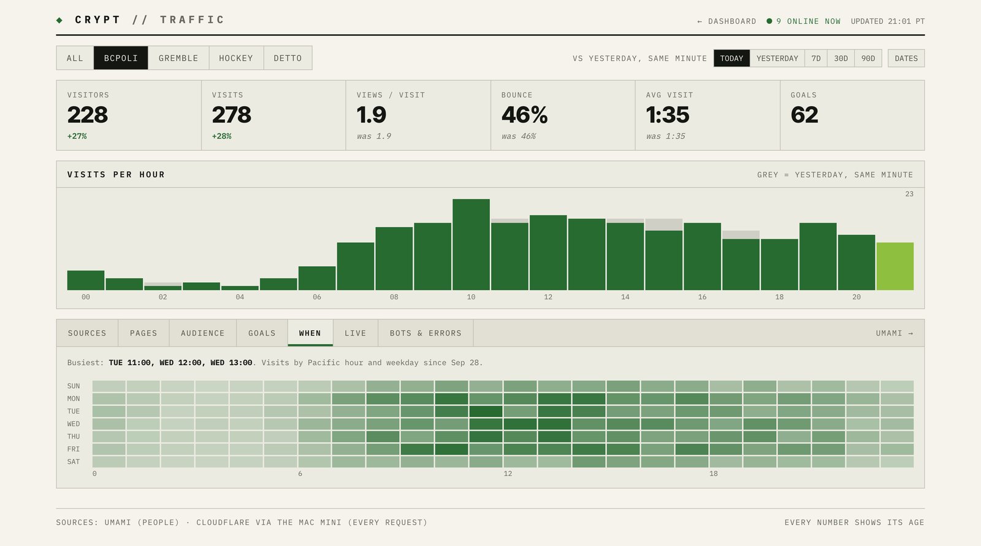Open the PAGES tab
This screenshot has width=981, height=546.
(x=143, y=333)
